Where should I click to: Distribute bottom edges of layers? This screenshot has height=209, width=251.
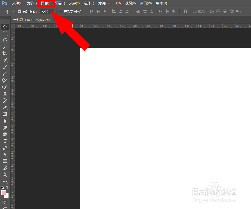[152, 11]
